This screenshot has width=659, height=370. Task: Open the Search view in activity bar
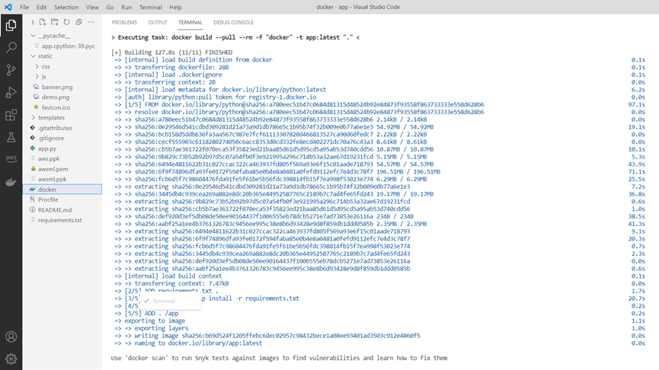[11, 47]
